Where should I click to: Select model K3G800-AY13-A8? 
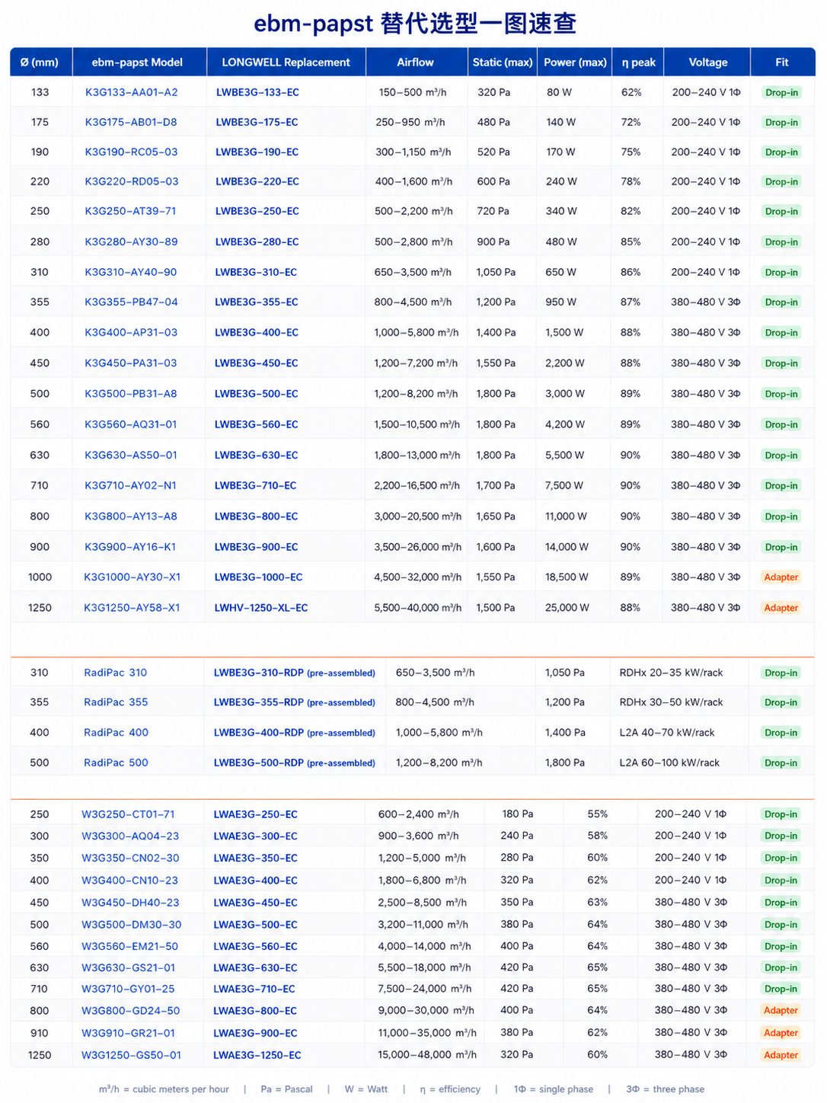pyautogui.click(x=131, y=516)
